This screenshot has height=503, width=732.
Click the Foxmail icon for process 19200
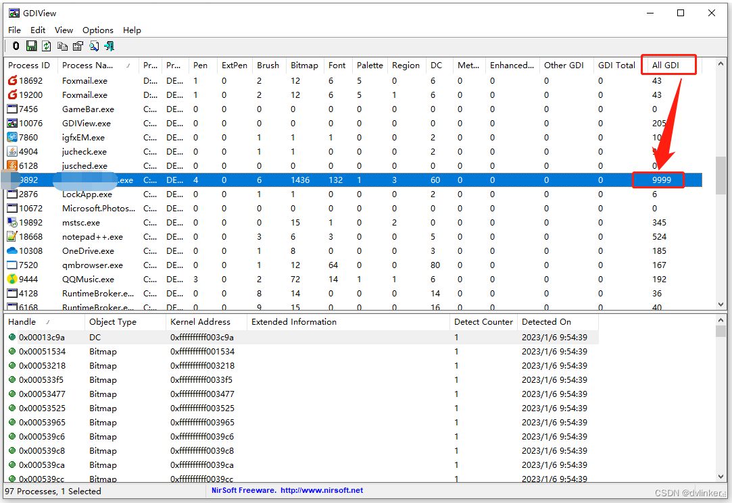[x=12, y=95]
